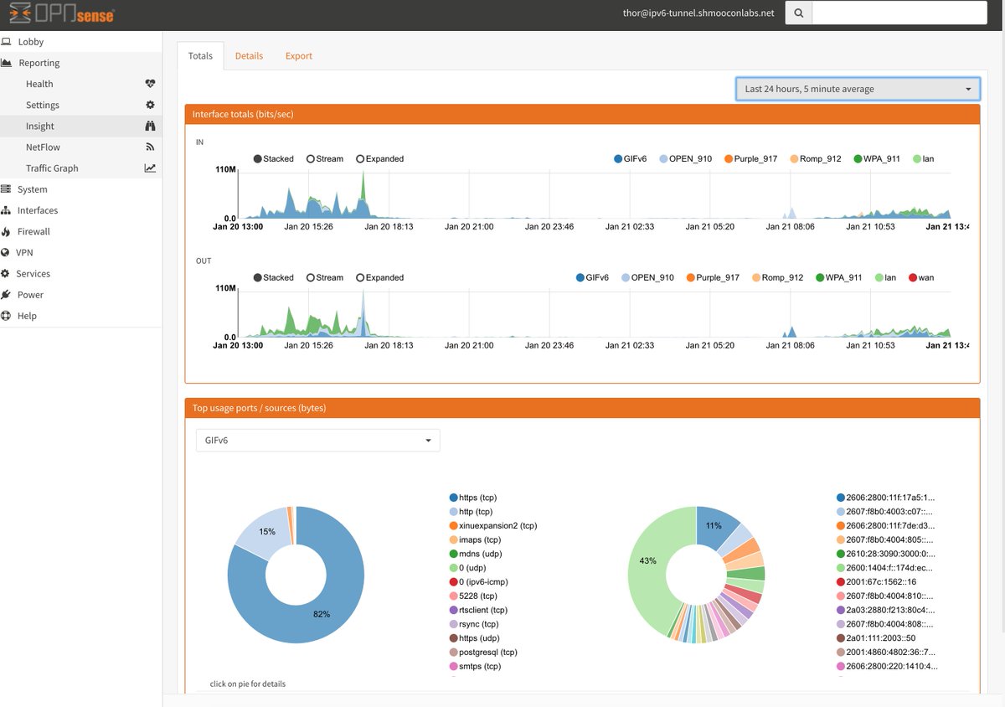The height and width of the screenshot is (707, 1005).
Task: Toggle http (tcp) legend entry
Action: coord(471,512)
